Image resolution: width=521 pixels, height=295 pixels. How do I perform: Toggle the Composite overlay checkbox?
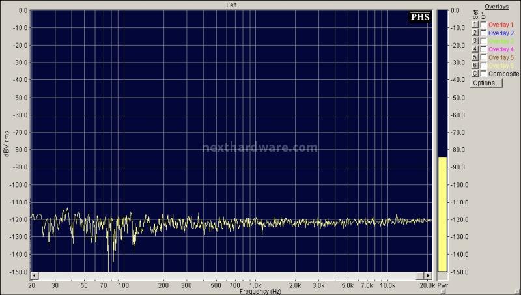(483, 74)
